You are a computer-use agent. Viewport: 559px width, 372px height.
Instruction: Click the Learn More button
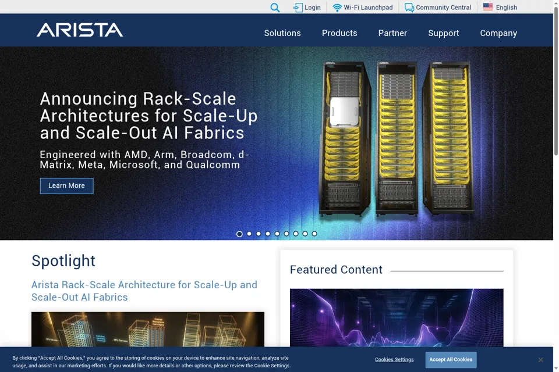(66, 186)
